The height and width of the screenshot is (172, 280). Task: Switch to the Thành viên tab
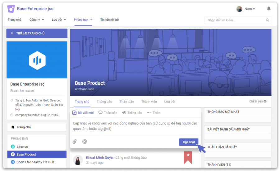point(149,102)
